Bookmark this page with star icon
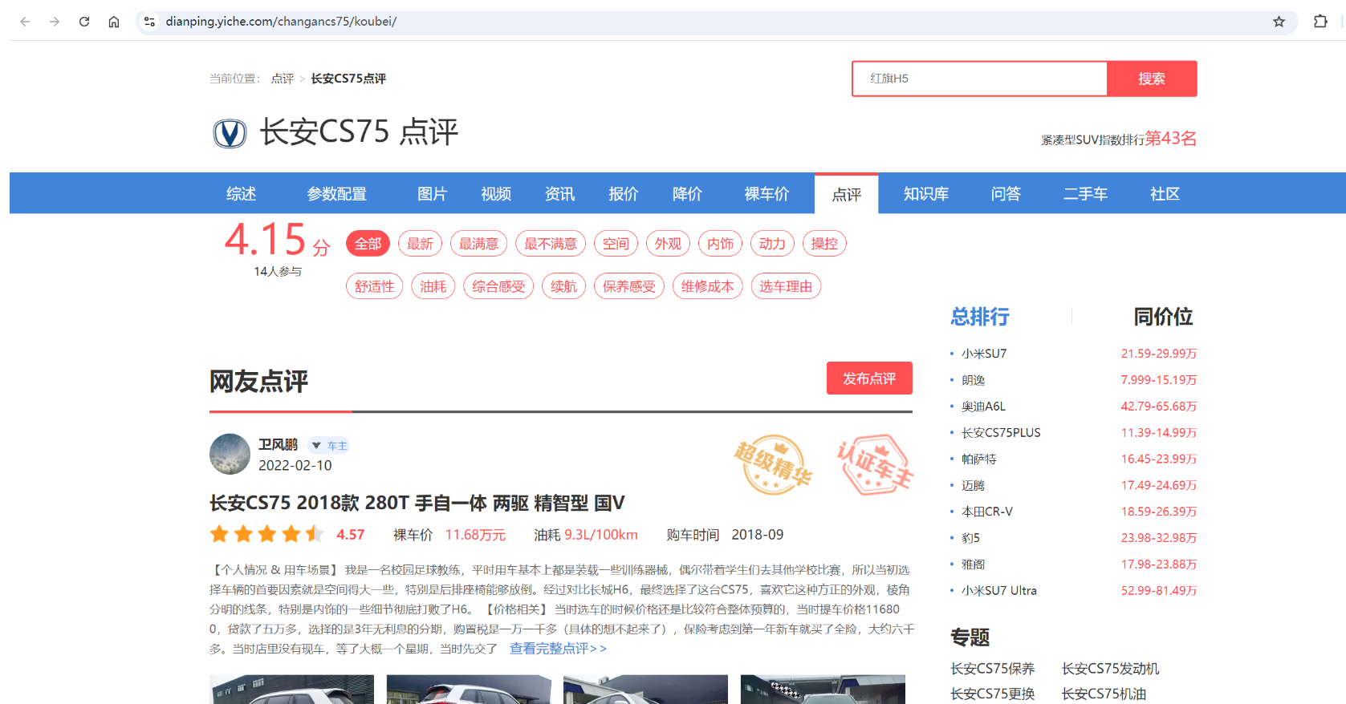 [1279, 22]
